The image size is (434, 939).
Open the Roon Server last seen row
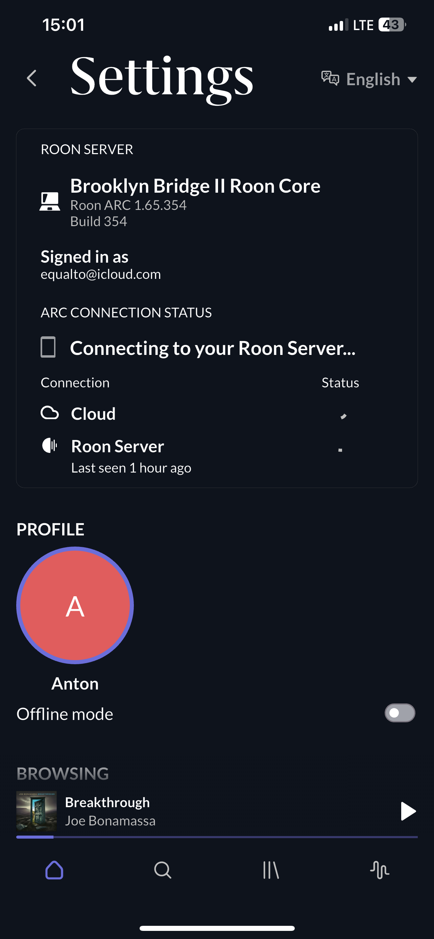[217, 456]
